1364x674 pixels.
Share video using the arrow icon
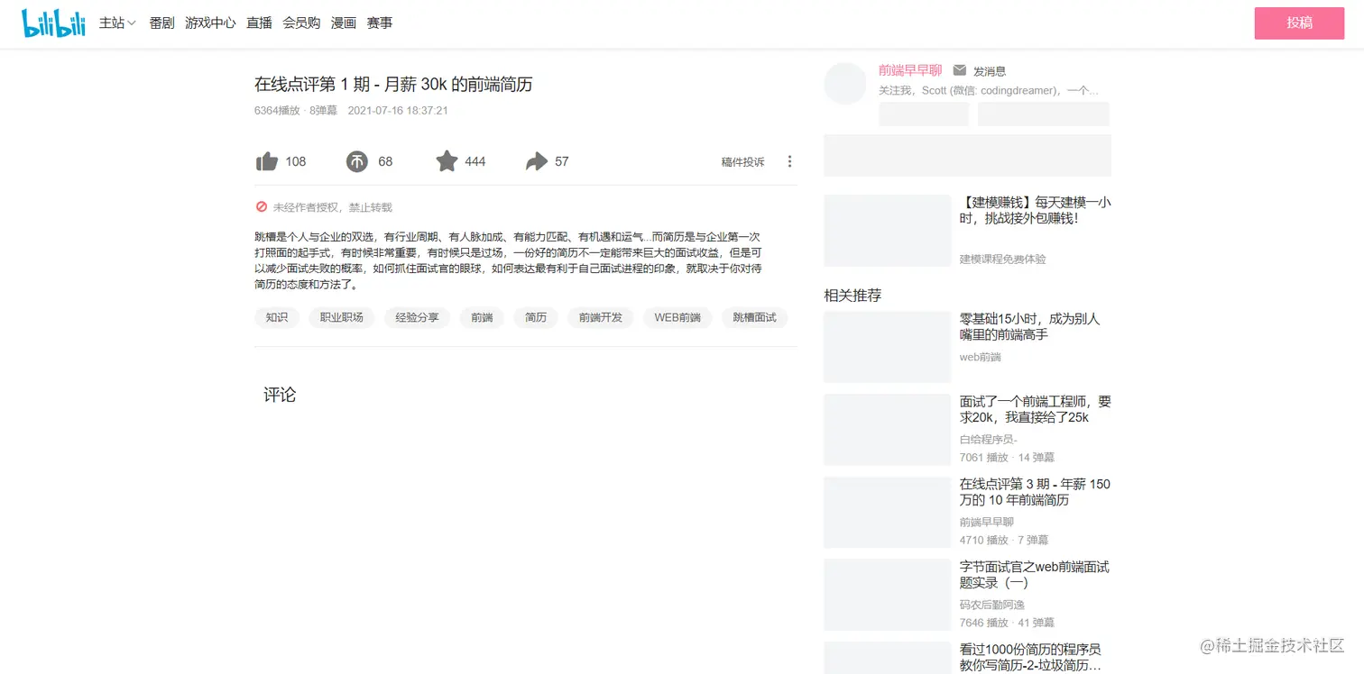(537, 161)
